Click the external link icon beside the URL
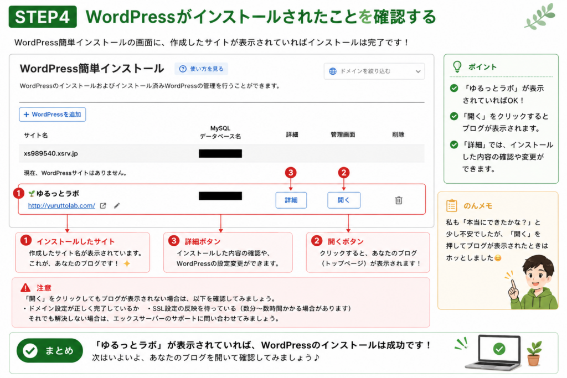Viewport: 567px width, 378px height. (103, 206)
